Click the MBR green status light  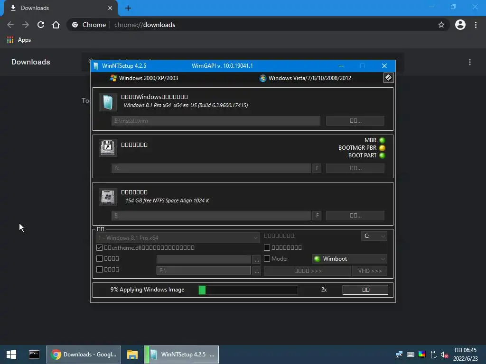tap(382, 140)
